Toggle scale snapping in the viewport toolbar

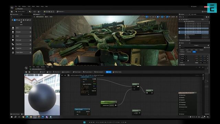pos(167,17)
